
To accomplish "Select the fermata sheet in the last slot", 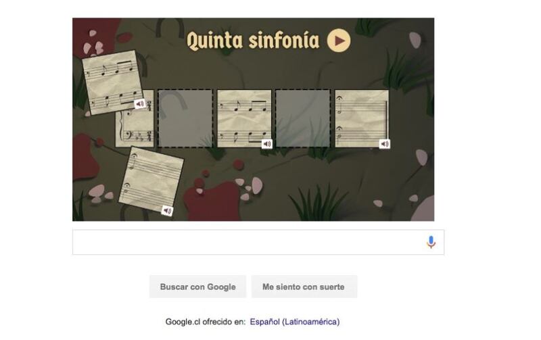I will click(x=362, y=118).
